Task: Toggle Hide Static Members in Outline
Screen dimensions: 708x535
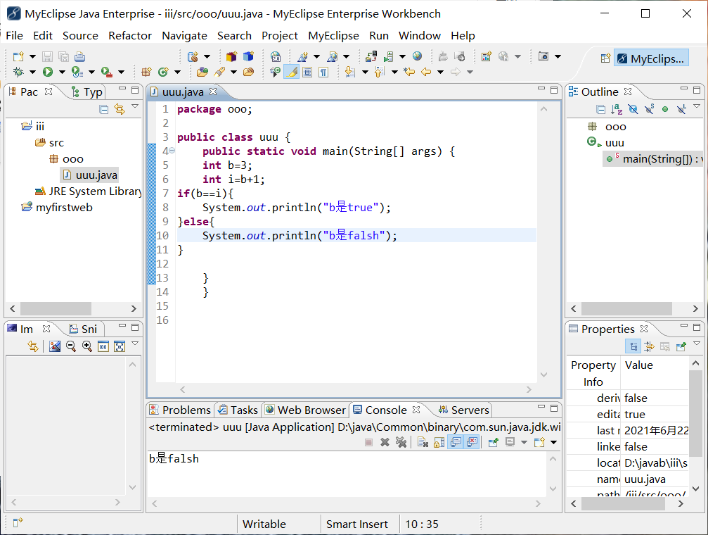Action: (x=650, y=109)
